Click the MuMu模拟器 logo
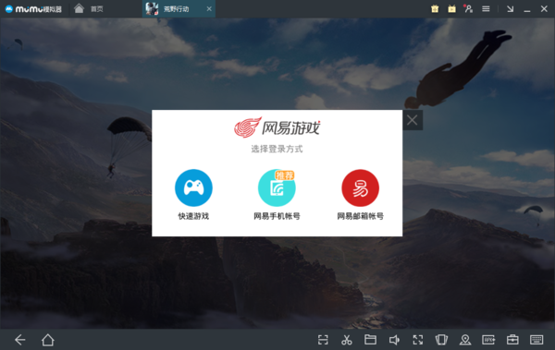 coord(33,9)
